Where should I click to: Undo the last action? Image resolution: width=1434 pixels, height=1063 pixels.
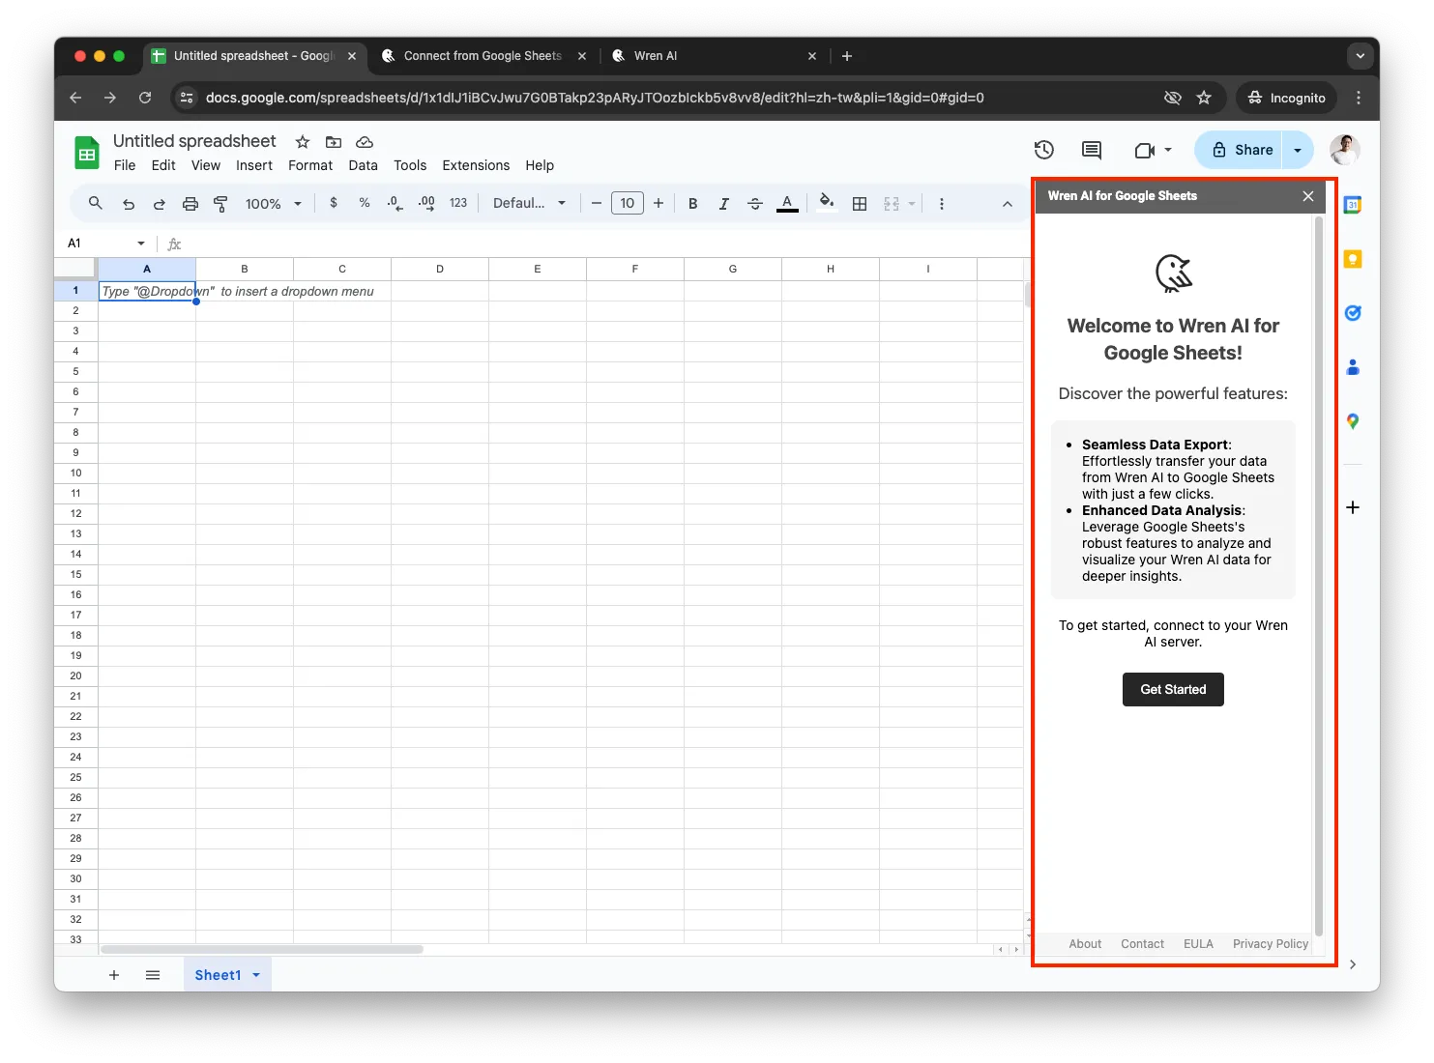pos(129,204)
